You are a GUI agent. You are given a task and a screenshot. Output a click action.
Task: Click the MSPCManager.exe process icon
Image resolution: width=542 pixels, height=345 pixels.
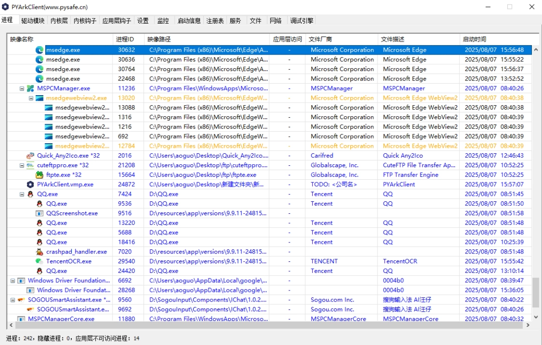[x=31, y=88]
